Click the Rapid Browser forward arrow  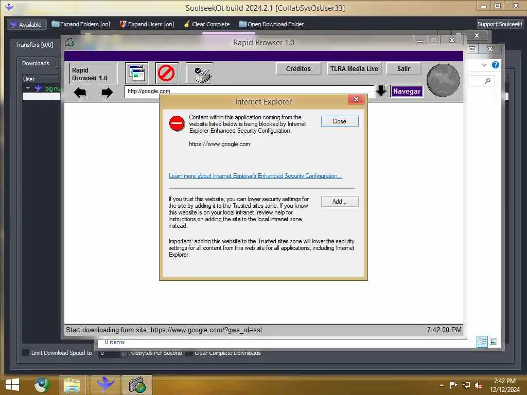point(106,93)
